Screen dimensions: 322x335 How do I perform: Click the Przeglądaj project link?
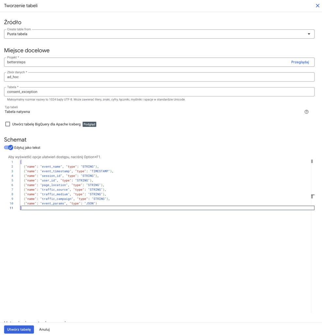(x=300, y=62)
